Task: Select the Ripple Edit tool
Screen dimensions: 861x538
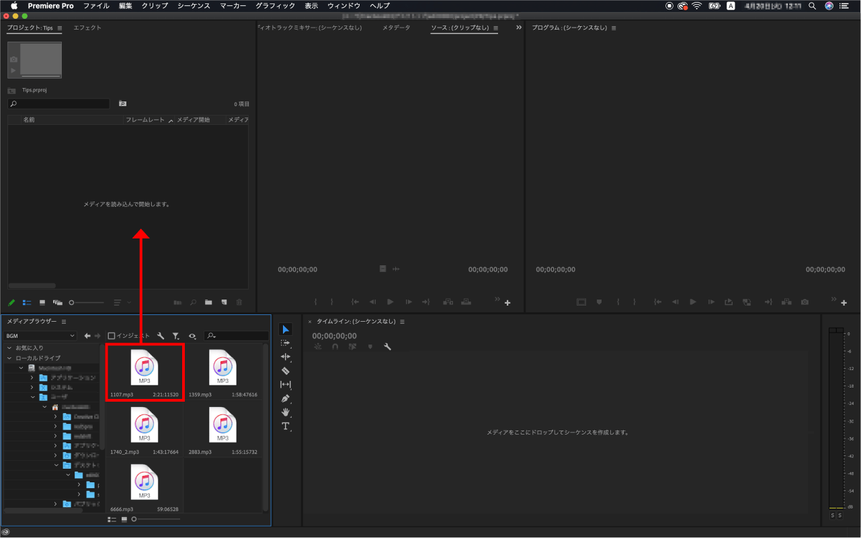Action: click(285, 357)
